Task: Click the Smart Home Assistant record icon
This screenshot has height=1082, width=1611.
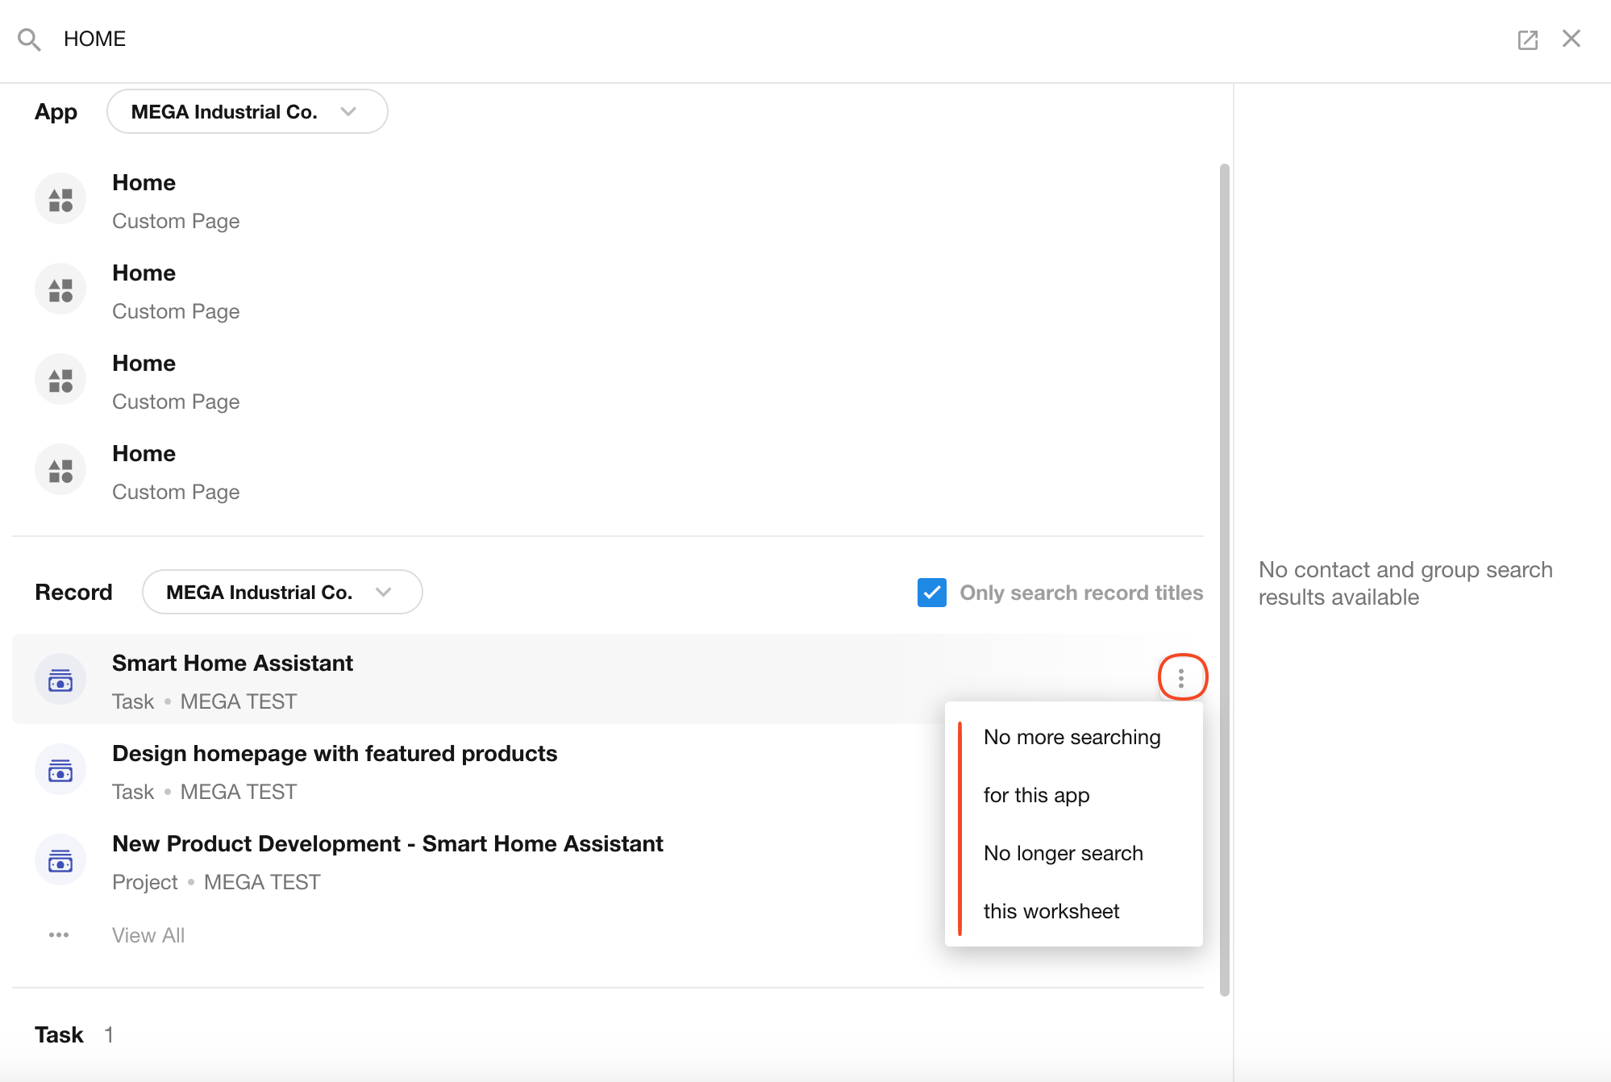Action: click(x=60, y=680)
